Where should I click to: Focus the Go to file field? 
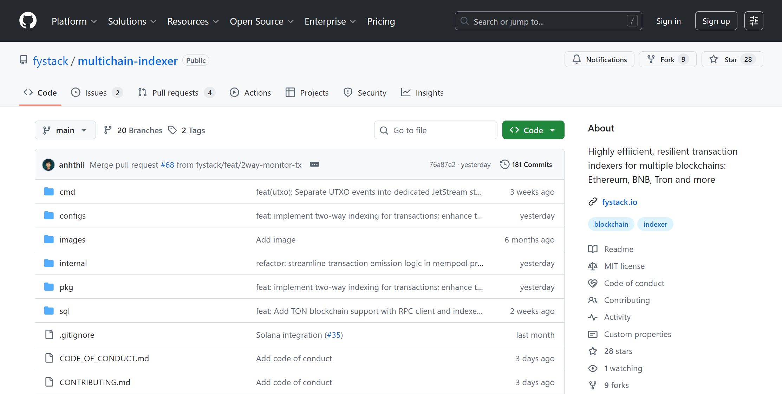click(x=436, y=130)
